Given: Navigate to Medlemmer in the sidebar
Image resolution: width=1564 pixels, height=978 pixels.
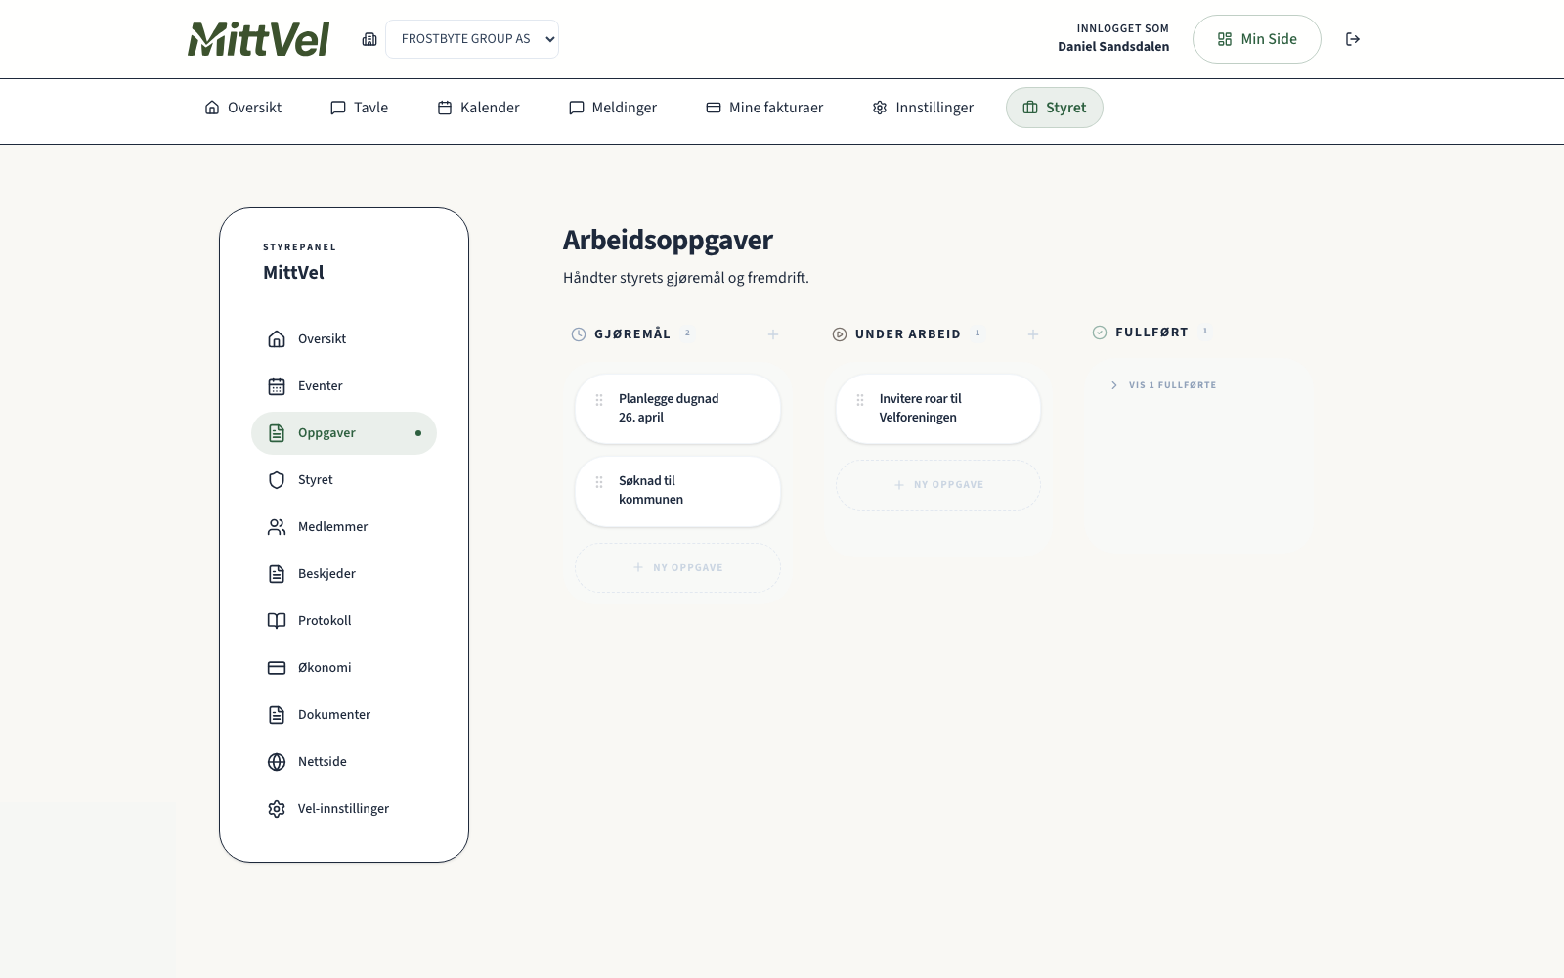Looking at the screenshot, I should (x=332, y=526).
